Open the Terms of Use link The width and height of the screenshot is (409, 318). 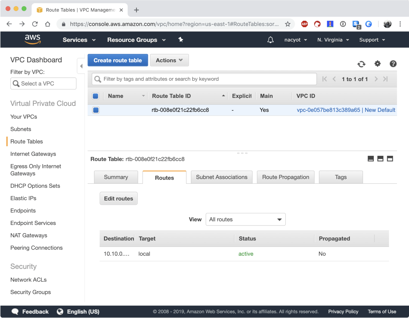pyautogui.click(x=382, y=312)
